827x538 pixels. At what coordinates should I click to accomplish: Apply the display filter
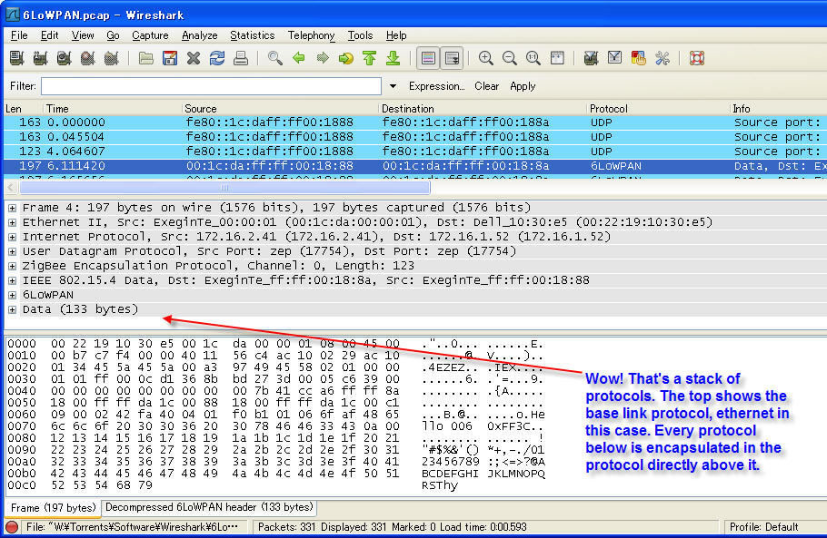pos(523,86)
